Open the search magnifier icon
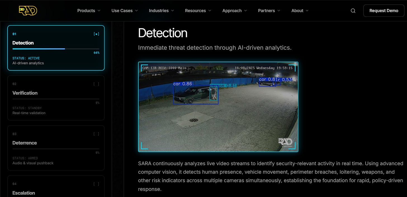The height and width of the screenshot is (197, 407). tap(353, 11)
